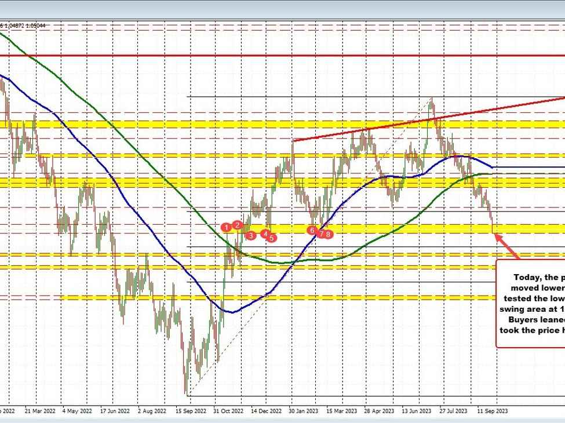Click the 11 Sep 2023 date label
This screenshot has height=423, width=565.
(491, 411)
